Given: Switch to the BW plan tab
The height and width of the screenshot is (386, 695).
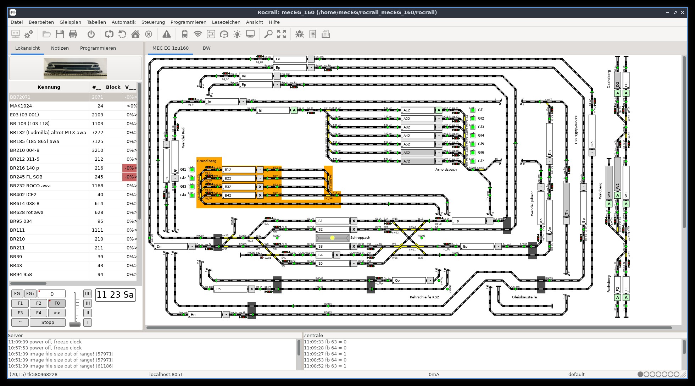Looking at the screenshot, I should tap(206, 48).
